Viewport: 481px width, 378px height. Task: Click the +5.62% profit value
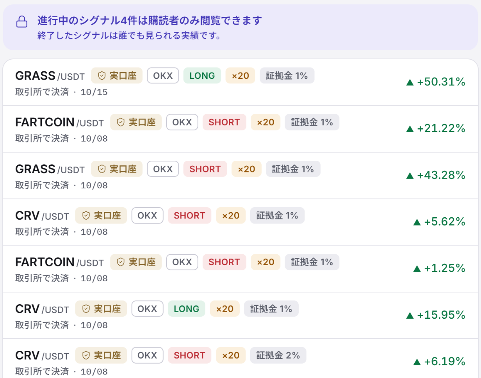tap(445, 222)
